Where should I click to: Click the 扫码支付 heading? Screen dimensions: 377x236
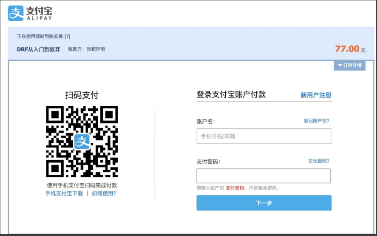82,95
